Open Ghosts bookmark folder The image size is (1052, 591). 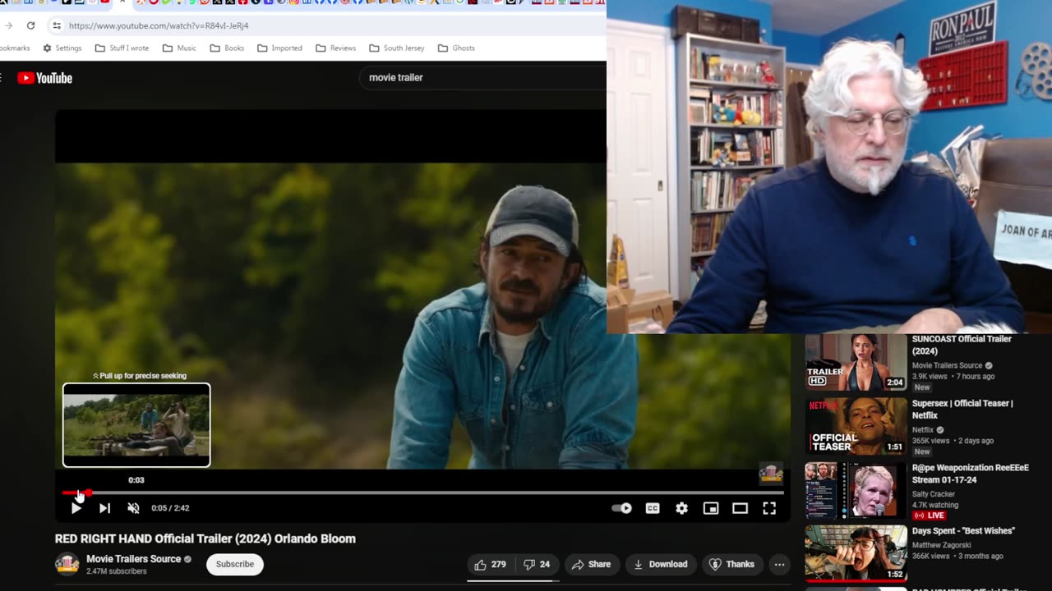[456, 48]
